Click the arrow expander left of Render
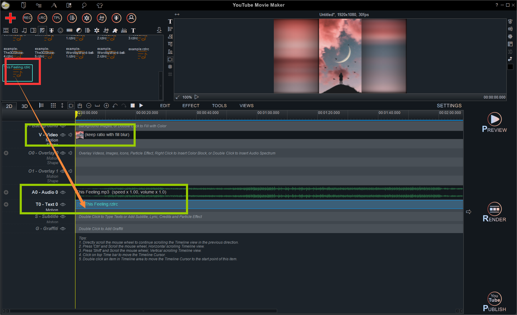517x315 pixels. click(x=469, y=212)
